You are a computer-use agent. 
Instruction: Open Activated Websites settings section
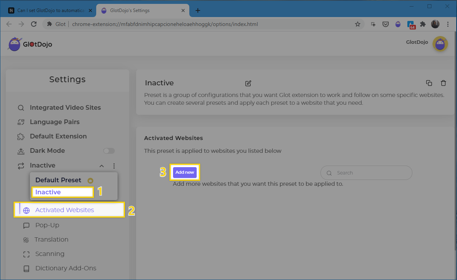(x=69, y=210)
